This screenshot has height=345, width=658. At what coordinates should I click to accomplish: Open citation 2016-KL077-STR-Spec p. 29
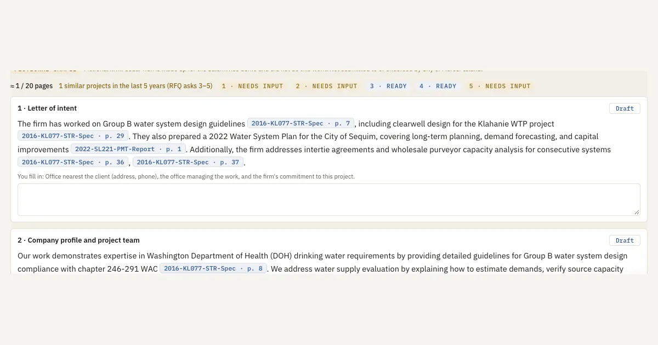(x=73, y=136)
